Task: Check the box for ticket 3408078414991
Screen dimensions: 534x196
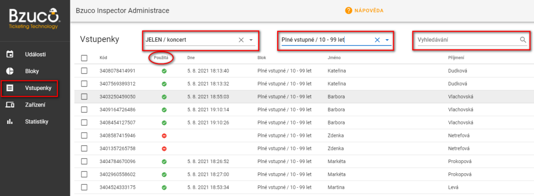Action: point(84,71)
